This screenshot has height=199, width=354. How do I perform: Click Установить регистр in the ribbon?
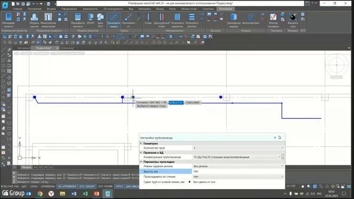pos(192,20)
